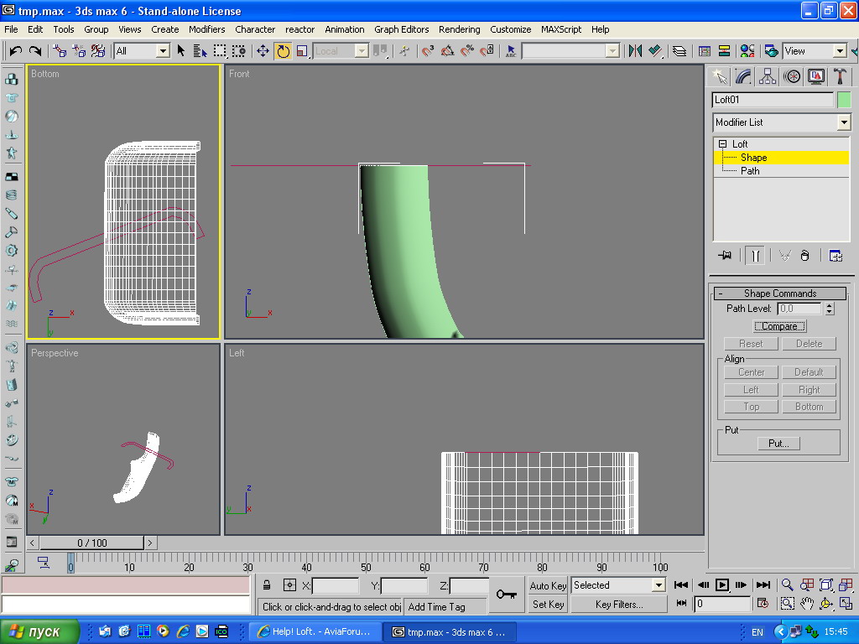The width and height of the screenshot is (859, 644).
Task: Open the Motion command panel tab
Action: click(792, 76)
